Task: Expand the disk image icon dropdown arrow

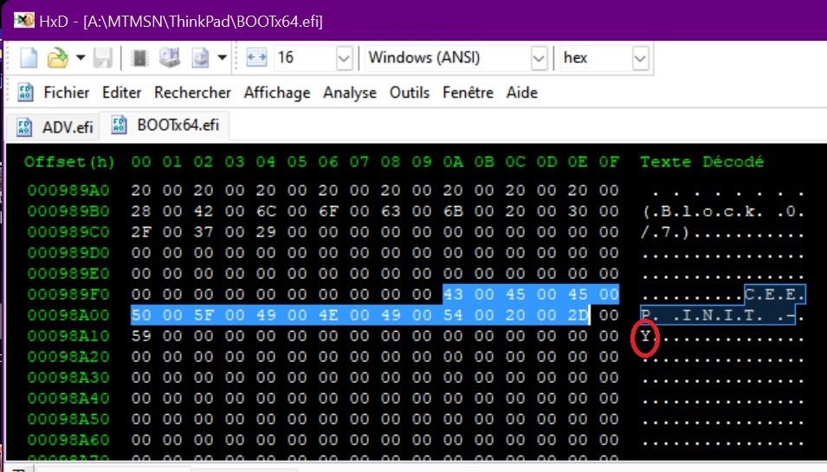Action: (222, 57)
